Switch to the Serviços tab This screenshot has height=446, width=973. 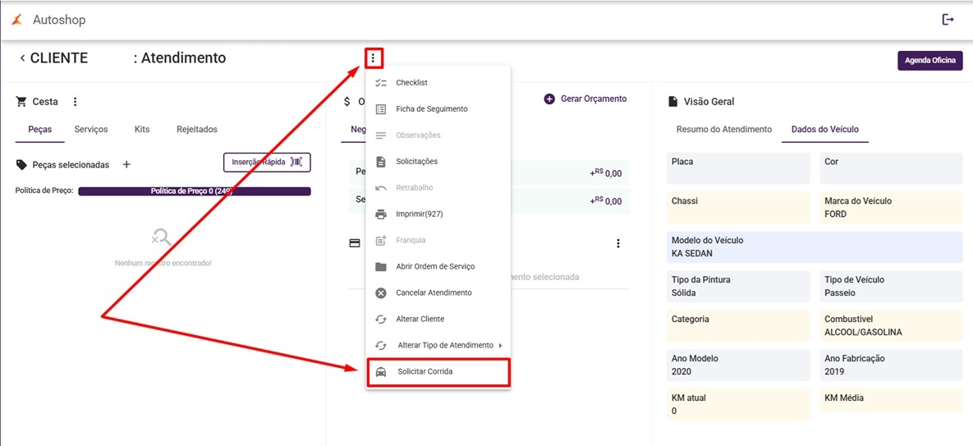(x=91, y=130)
